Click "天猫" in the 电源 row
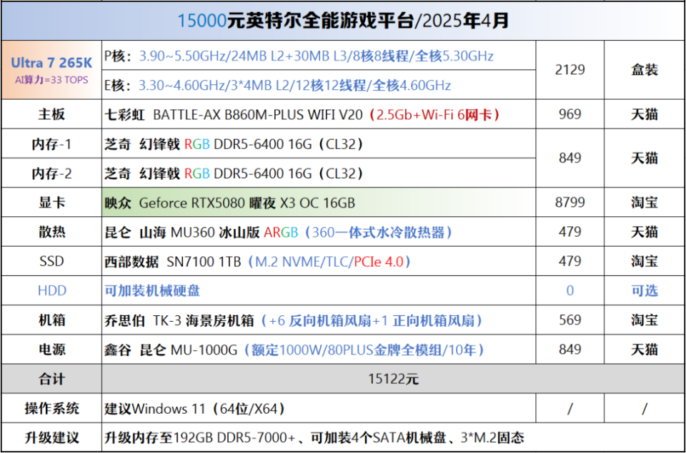 click(645, 350)
